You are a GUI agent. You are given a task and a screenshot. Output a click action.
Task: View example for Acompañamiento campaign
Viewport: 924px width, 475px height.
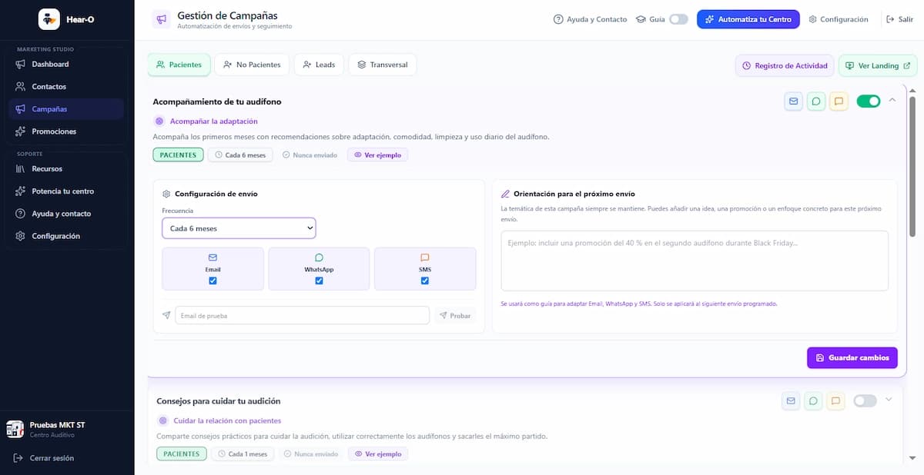pos(378,154)
